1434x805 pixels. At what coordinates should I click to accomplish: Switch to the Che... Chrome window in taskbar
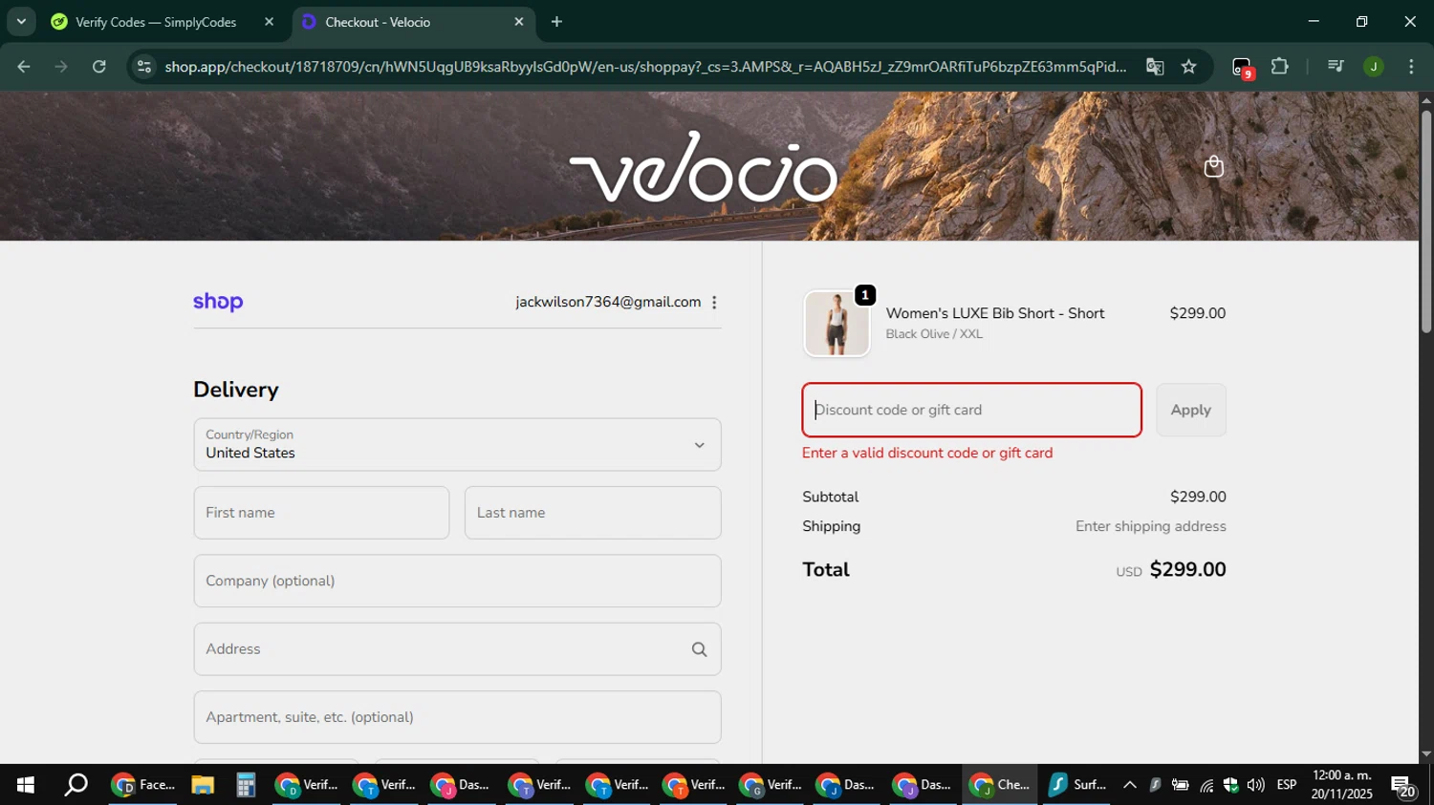pos(1000,785)
